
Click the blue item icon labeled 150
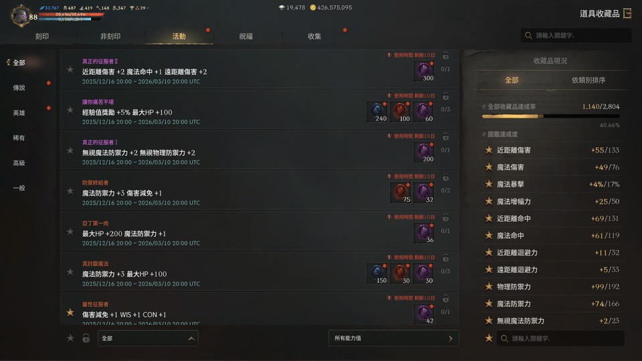pyautogui.click(x=377, y=274)
